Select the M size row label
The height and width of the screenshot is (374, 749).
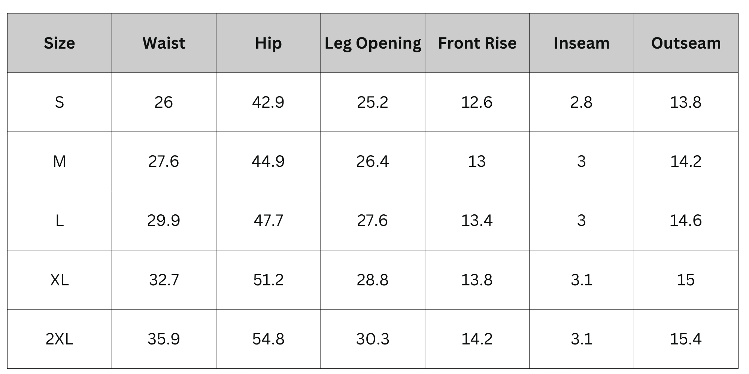click(x=60, y=161)
